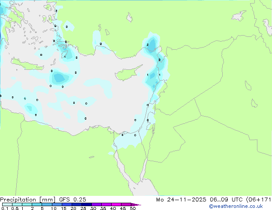This screenshot has width=272, height=210.
Task: Click the '25' legend scale label
Action: point(83,208)
